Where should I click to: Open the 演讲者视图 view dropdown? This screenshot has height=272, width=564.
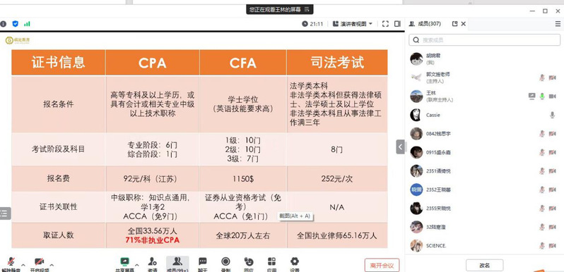(353, 24)
